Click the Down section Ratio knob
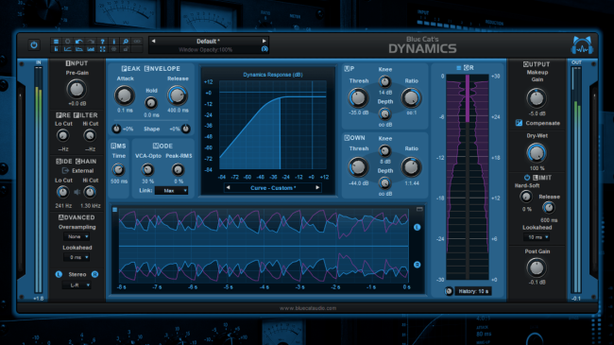The width and height of the screenshot is (614, 345). [411, 167]
